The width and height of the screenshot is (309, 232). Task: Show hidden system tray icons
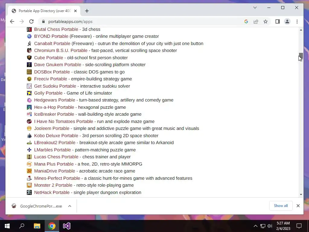click(x=255, y=226)
